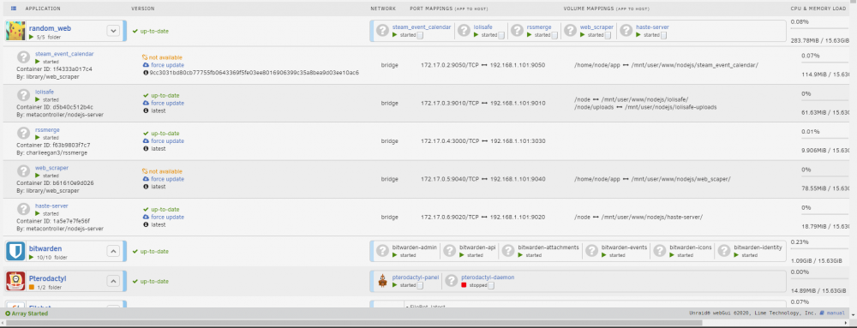Click Container ID: d5b40c512b4c text
857x328 pixels.
55,107
